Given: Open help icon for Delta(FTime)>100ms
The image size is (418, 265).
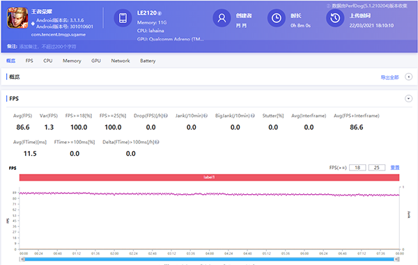Looking at the screenshot, I should (157, 142).
